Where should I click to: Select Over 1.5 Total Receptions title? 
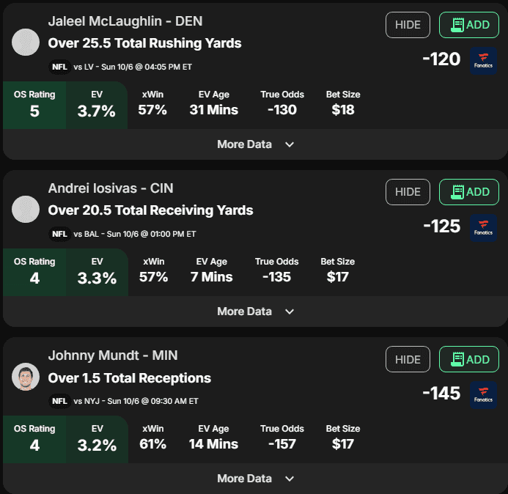pos(129,378)
